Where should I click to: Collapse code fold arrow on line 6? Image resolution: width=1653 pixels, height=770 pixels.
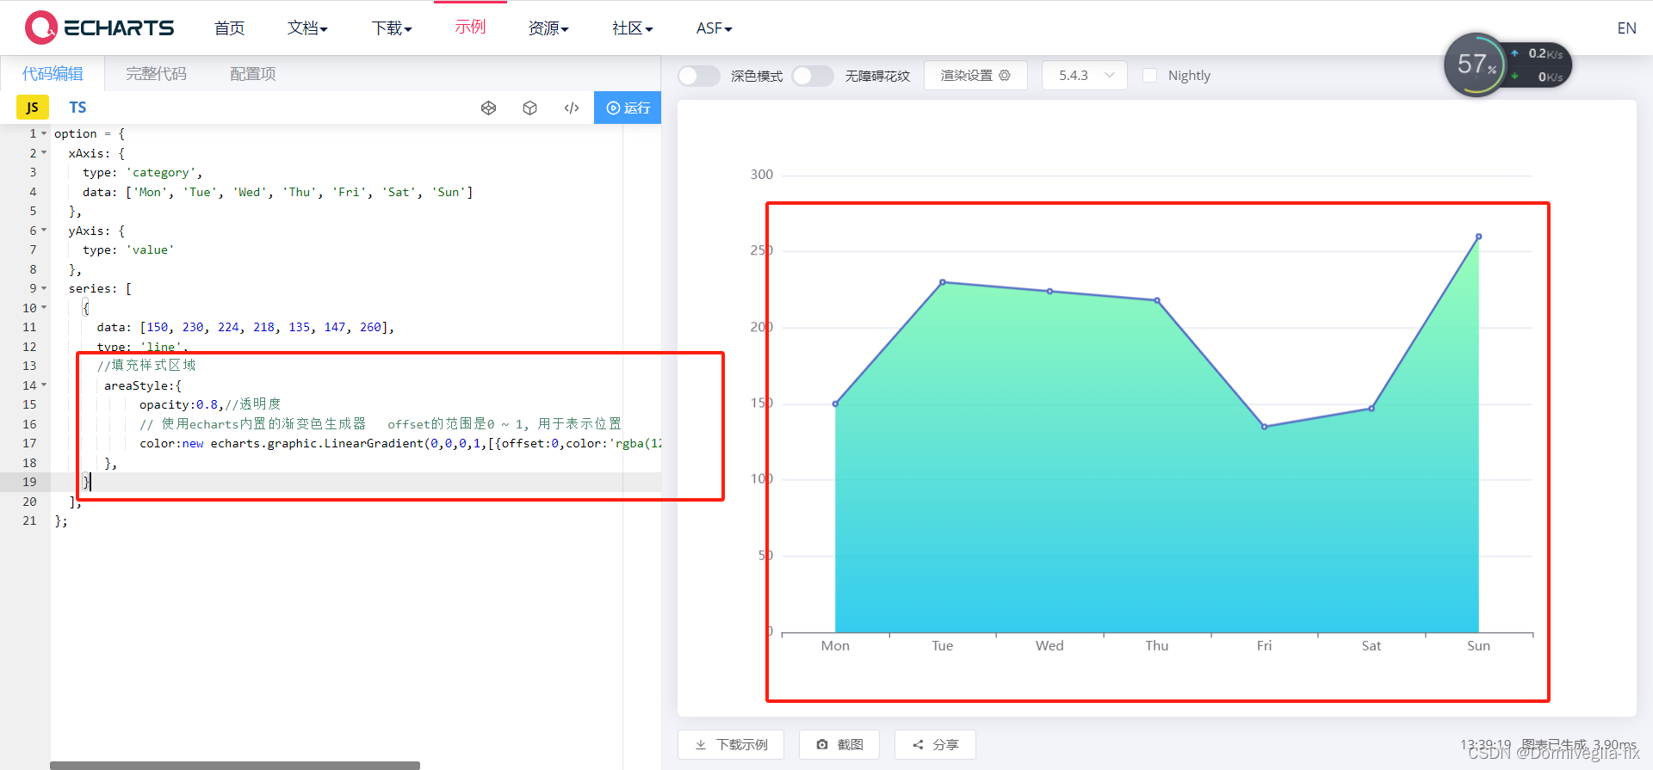click(x=44, y=231)
